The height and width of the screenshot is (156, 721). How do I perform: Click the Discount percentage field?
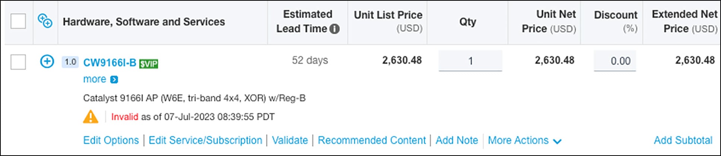click(615, 61)
